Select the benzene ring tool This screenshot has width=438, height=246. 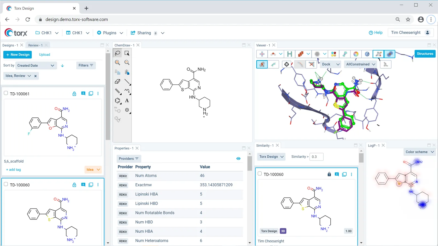tap(118, 101)
